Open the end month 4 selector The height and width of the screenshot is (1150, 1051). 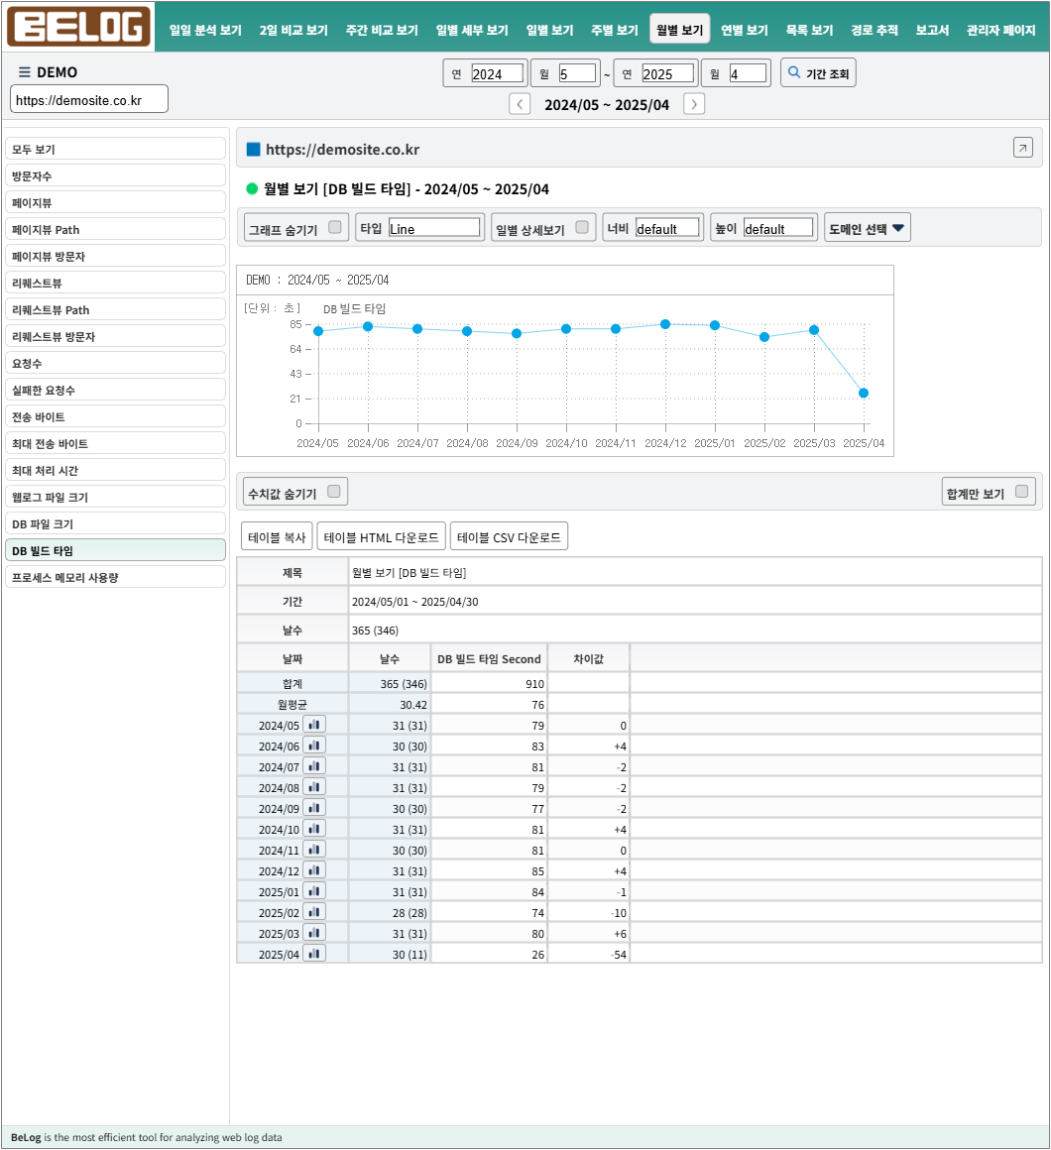coord(749,73)
